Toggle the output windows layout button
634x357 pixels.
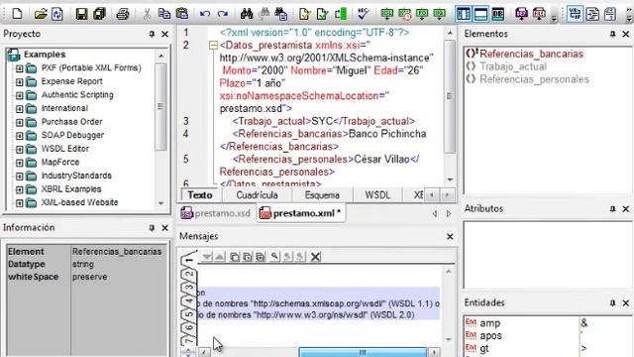pyautogui.click(x=480, y=14)
